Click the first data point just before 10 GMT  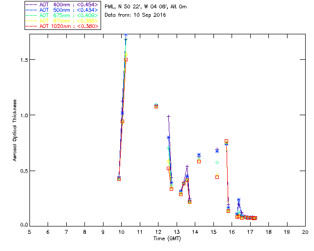(119, 179)
